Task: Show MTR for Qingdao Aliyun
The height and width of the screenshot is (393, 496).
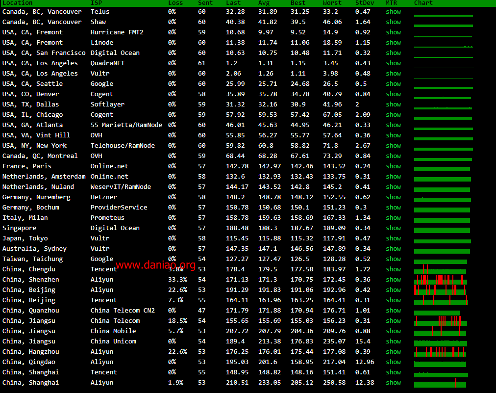Action: point(393,362)
